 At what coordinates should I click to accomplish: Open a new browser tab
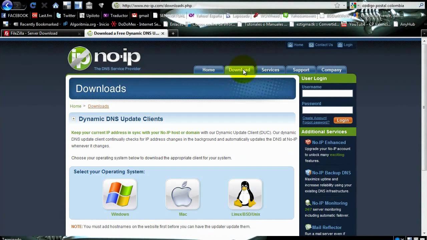(173, 33)
